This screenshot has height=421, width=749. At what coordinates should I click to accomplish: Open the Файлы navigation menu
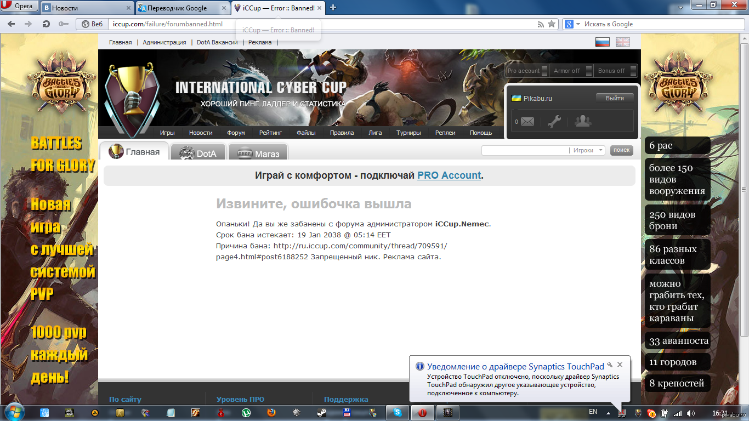point(306,133)
